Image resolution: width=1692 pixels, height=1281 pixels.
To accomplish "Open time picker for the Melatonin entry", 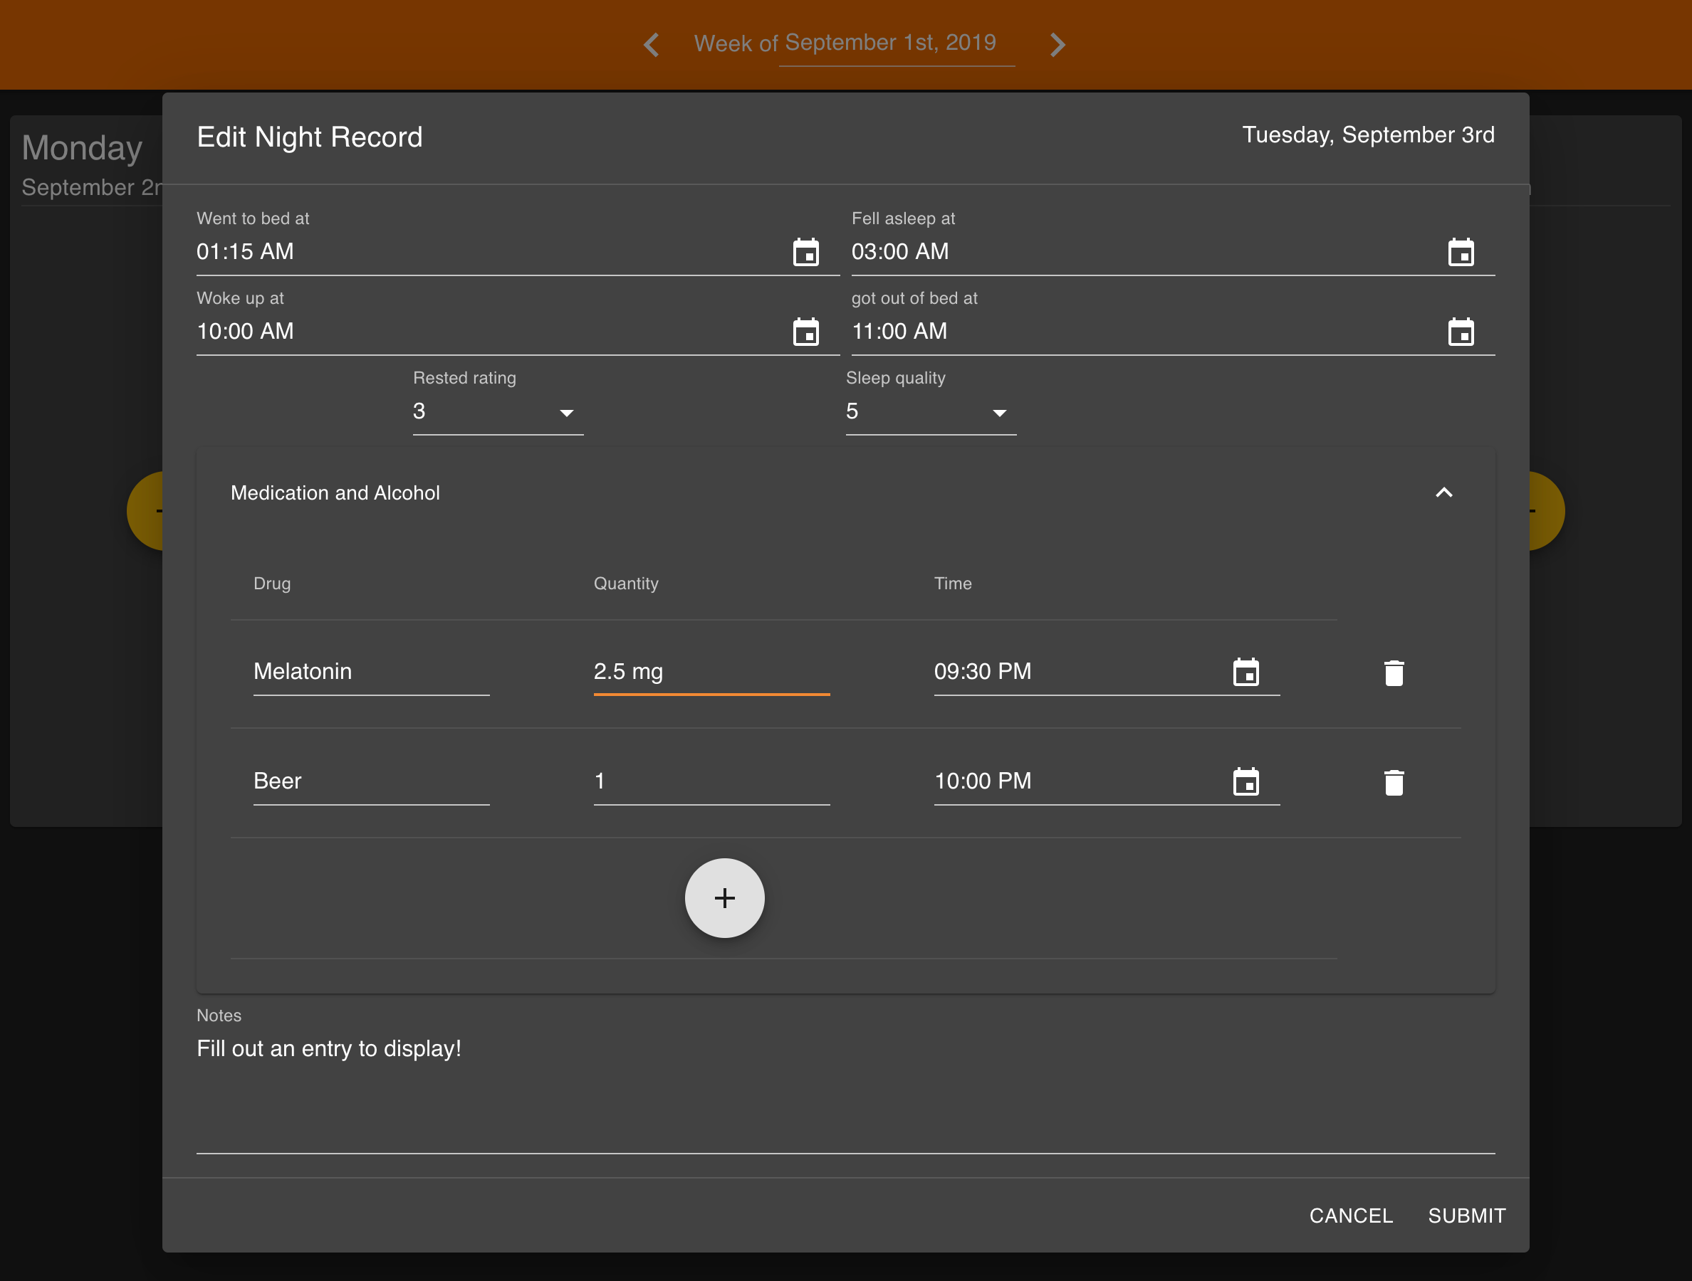I will click(1247, 672).
